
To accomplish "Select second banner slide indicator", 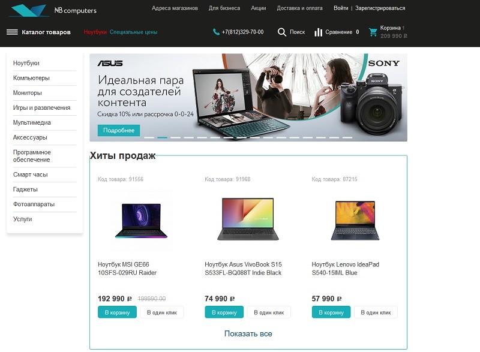I will click(x=162, y=137).
